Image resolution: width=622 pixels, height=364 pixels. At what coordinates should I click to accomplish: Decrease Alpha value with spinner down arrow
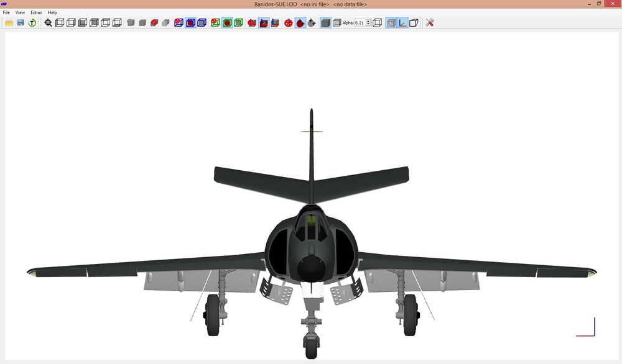368,25
